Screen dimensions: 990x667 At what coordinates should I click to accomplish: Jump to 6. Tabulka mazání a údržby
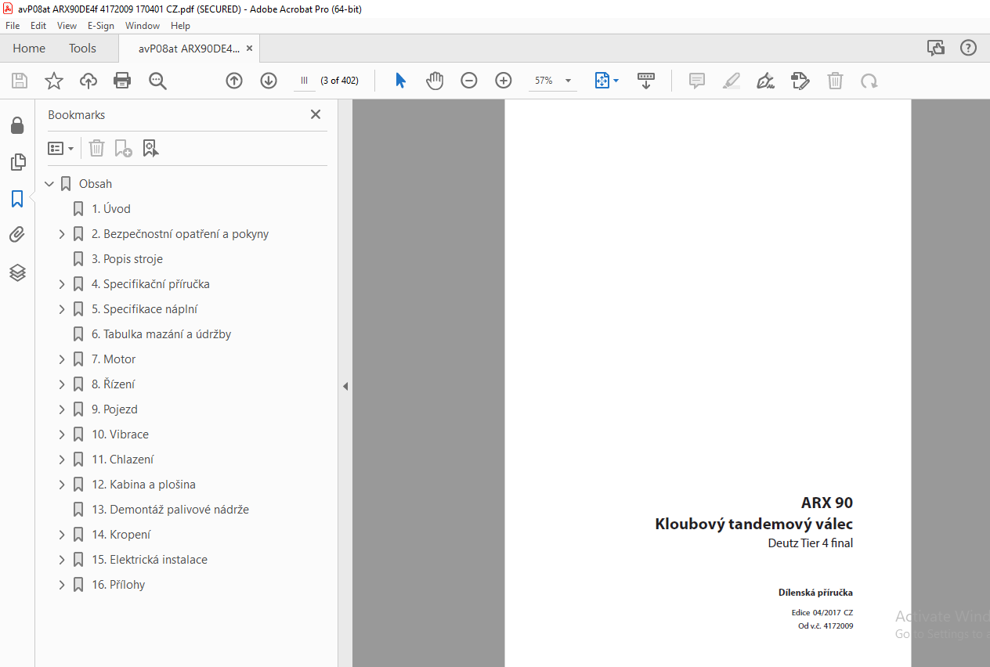click(161, 334)
